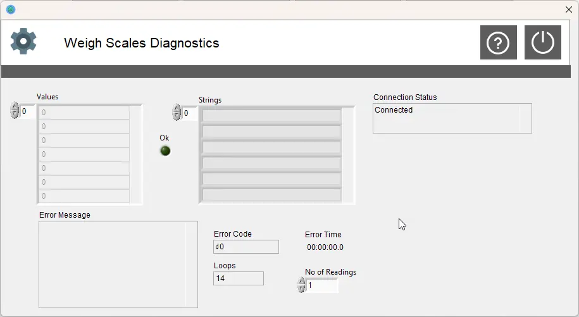Click the Values array scrollbar
579x317 pixels.
pos(135,154)
